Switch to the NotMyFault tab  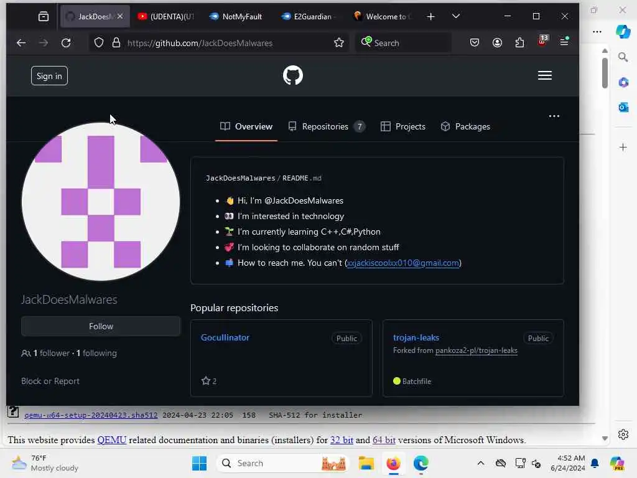(x=236, y=17)
